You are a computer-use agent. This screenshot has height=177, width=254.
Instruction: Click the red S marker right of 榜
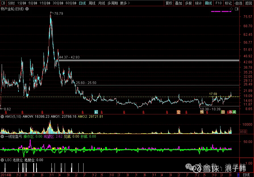[207, 112]
